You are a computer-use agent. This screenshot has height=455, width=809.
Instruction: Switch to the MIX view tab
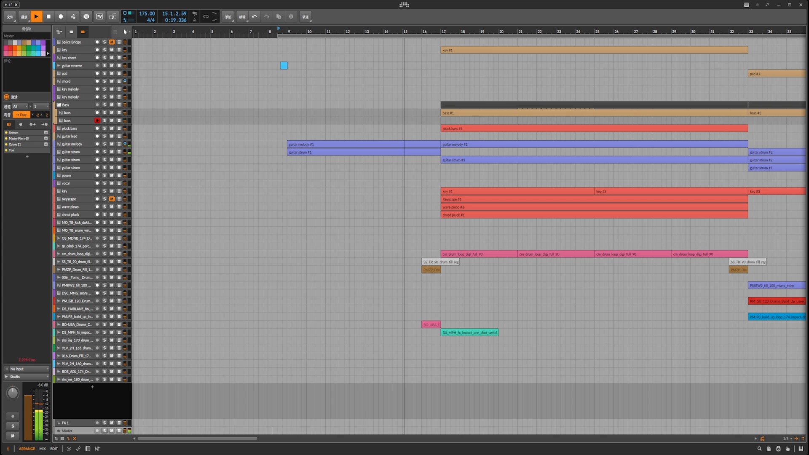pyautogui.click(x=43, y=449)
